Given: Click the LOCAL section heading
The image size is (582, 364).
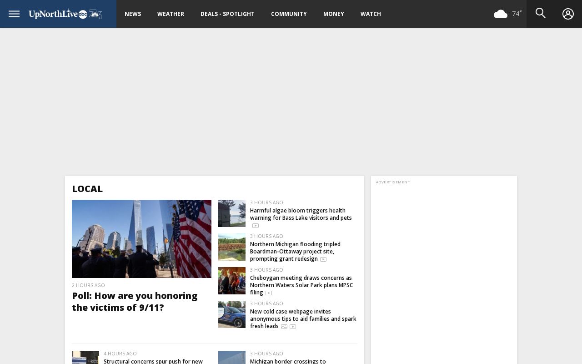Looking at the screenshot, I should (87, 188).
